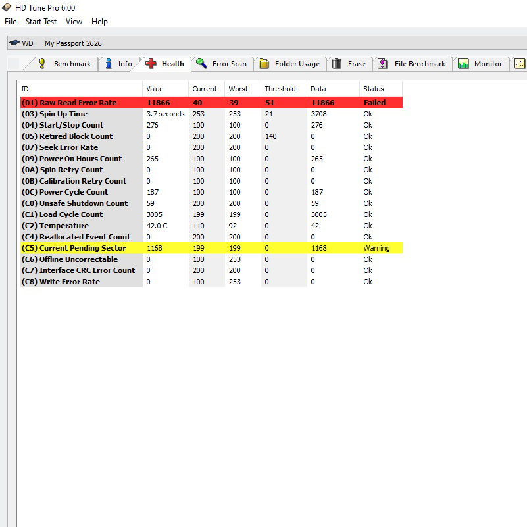Click the drive icon next to WD

coord(14,43)
